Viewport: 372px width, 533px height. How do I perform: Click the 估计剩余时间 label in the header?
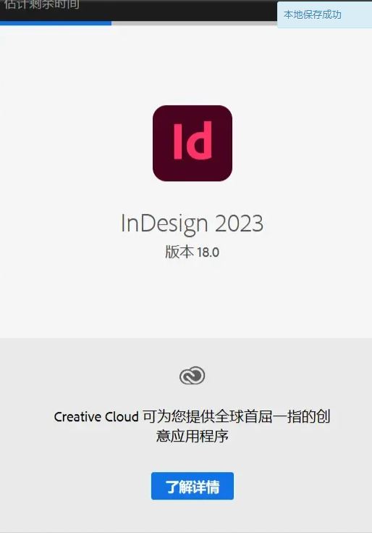coord(42,5)
